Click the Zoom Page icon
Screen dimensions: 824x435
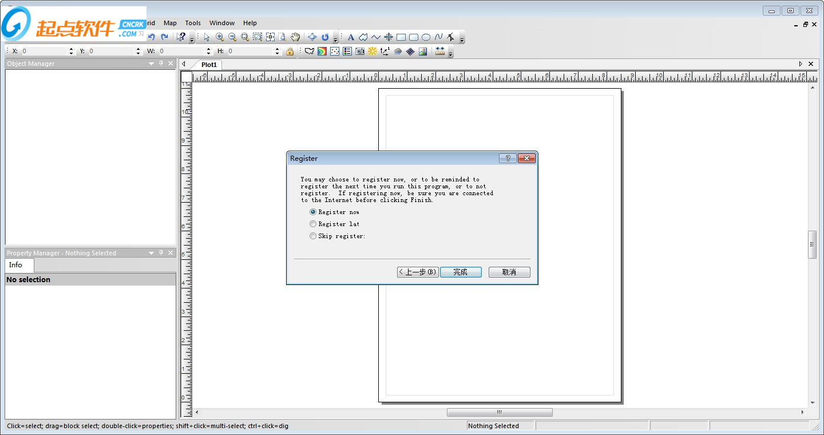[283, 37]
